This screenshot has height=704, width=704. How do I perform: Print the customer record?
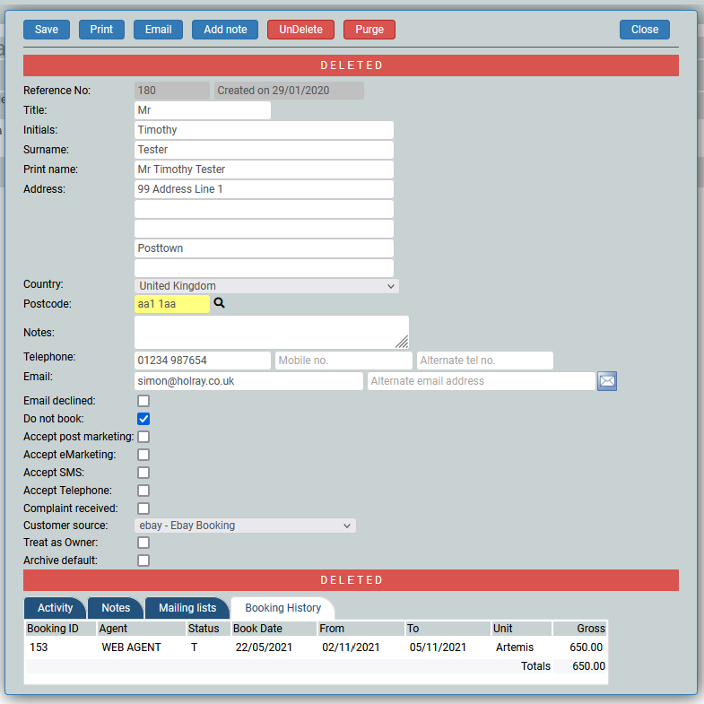[101, 30]
